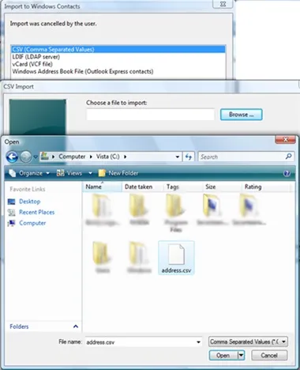Sort by the Date taken column header
The width and height of the screenshot is (300, 370).
pos(142,187)
